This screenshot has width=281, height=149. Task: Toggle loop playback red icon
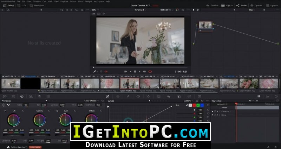pos(150,72)
